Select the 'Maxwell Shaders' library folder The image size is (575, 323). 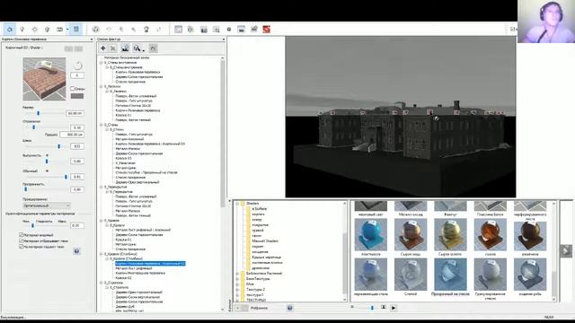[x=265, y=241]
